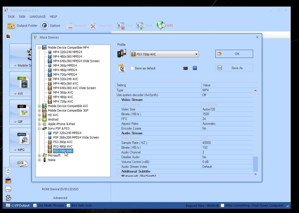The image size is (299, 213).
Task: Click the FPS value 24
Action: click(204, 119)
